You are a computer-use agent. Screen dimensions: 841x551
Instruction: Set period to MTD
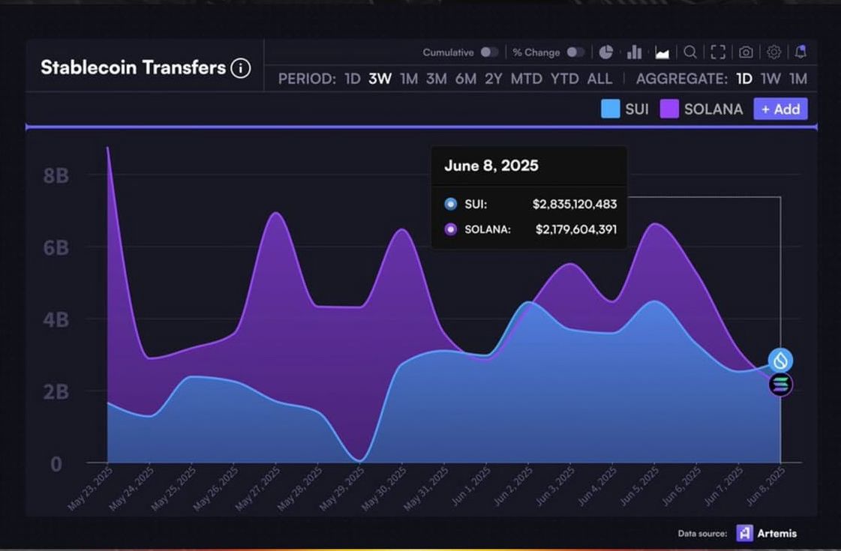coord(526,79)
